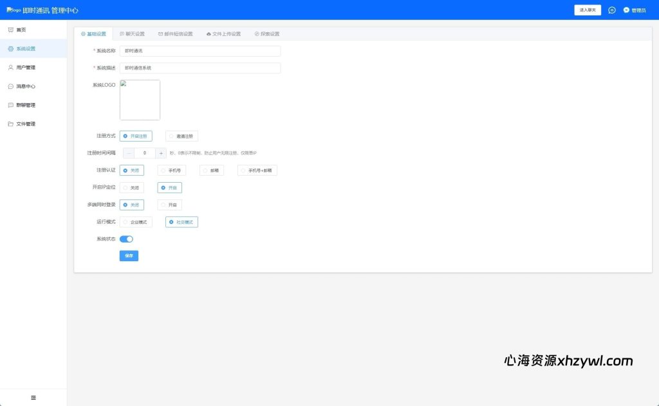Image resolution: width=659 pixels, height=406 pixels.
Task: Click the 用户管理 user icon in sidebar
Action: pyautogui.click(x=10, y=68)
